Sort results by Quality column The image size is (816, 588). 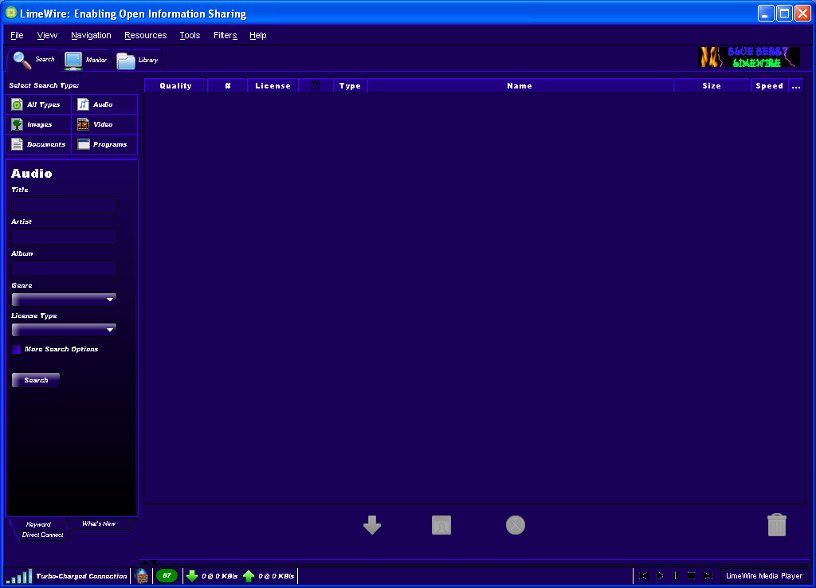coord(176,86)
